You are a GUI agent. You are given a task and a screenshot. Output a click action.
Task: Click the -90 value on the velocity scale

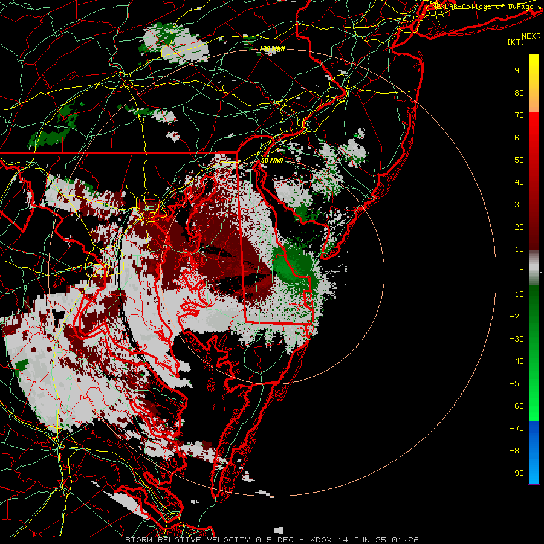517,473
